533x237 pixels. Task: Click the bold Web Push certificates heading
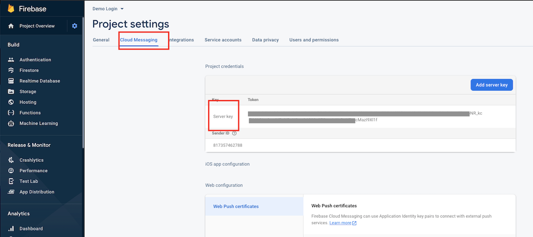334,206
